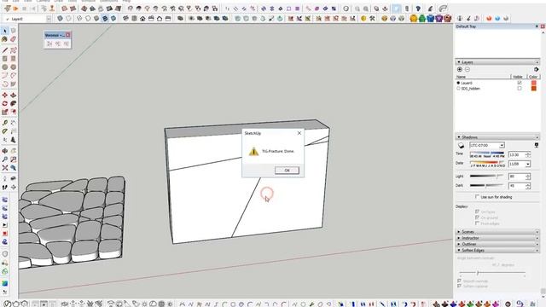Click the soften angle between normals slider
The width and height of the screenshot is (546, 307).
pos(492,273)
